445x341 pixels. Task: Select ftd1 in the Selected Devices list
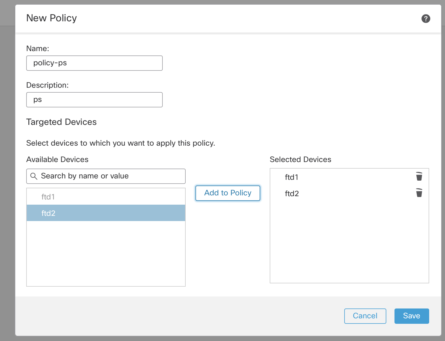[x=292, y=177]
